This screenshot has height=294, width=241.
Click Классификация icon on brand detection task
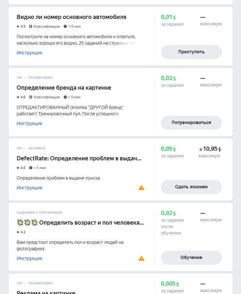[31, 97]
